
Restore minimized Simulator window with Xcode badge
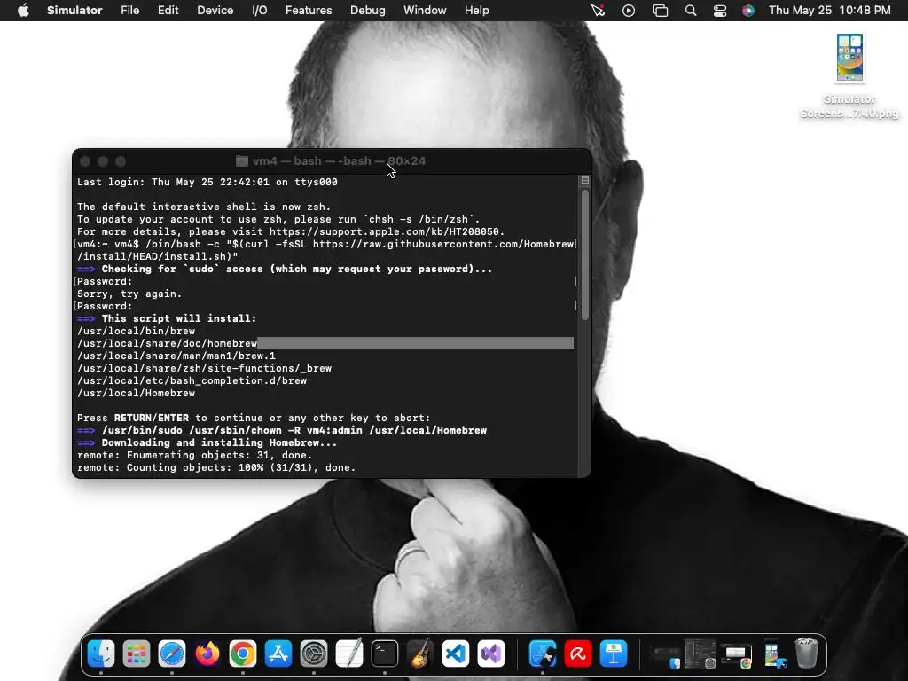[x=774, y=654]
